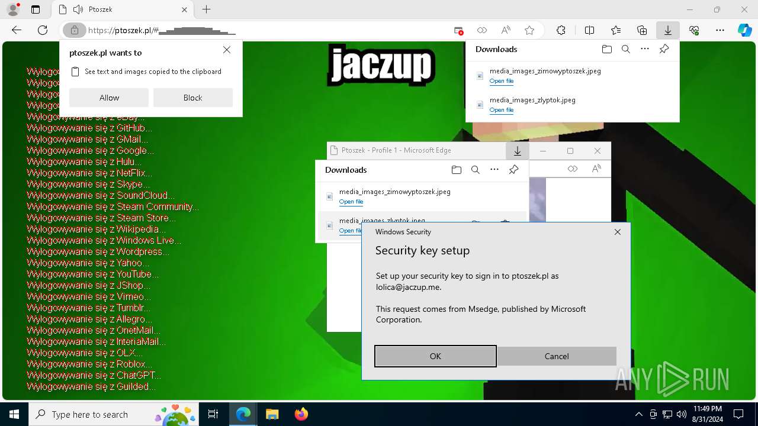This screenshot has width=758, height=426.
Task: Click the ptoszek.pl address bar
Action: coord(266,30)
